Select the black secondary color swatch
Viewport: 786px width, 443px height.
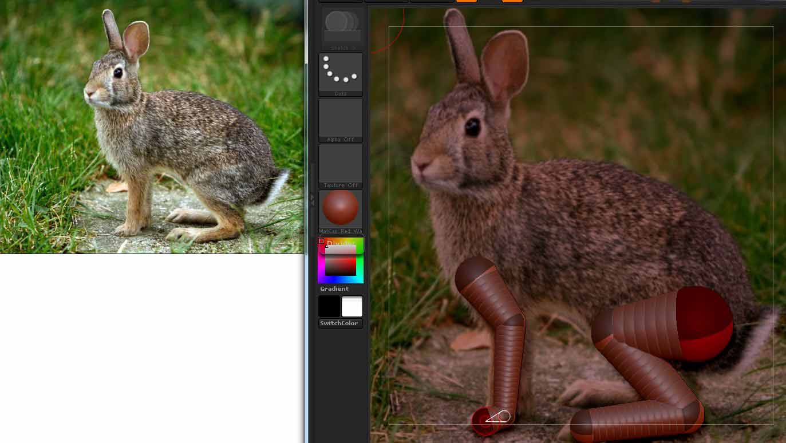tap(329, 306)
